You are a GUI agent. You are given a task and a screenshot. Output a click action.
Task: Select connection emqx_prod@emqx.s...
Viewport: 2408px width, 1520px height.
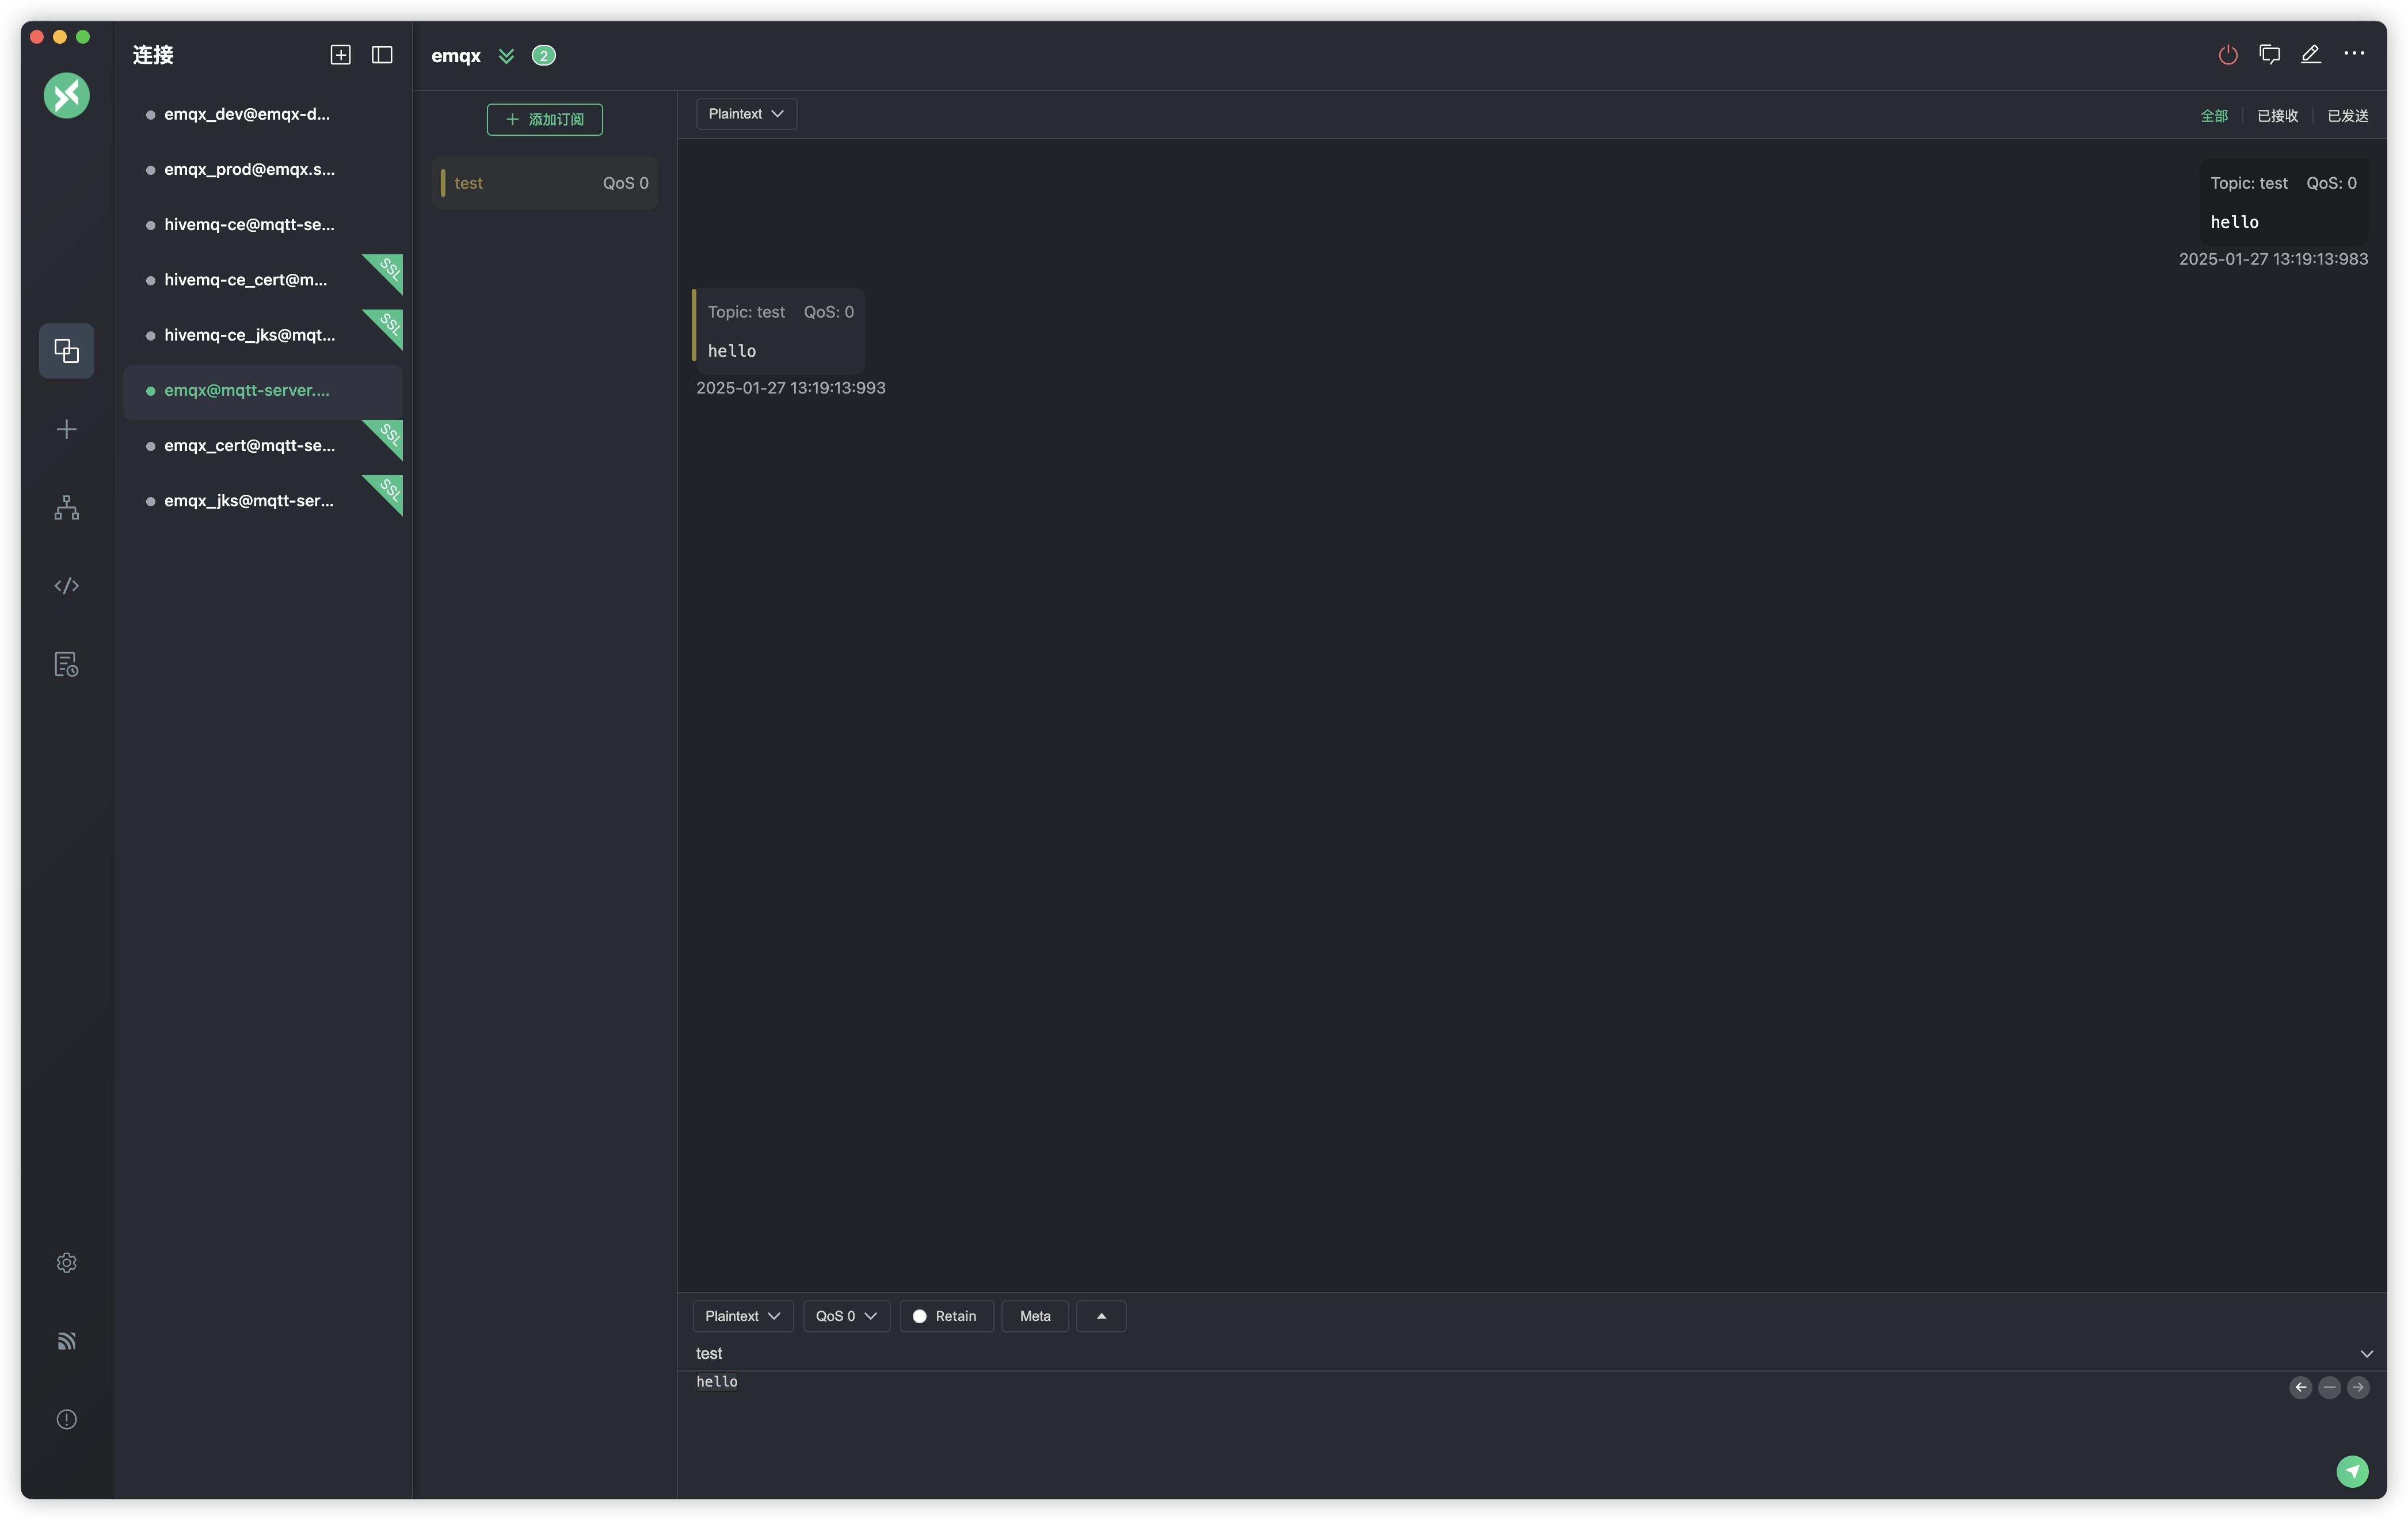tap(263, 170)
